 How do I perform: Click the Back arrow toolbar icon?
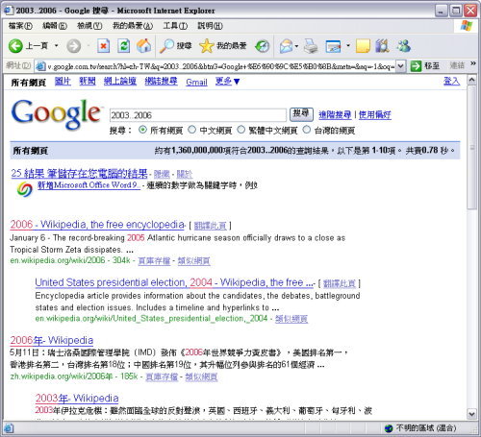point(15,46)
